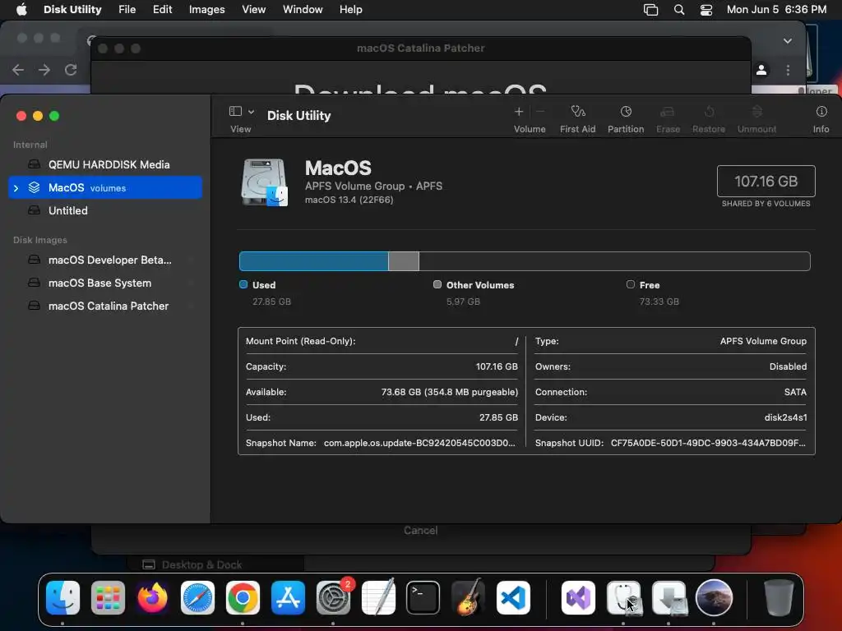Open the View options dropdown chevron
The width and height of the screenshot is (842, 631).
pos(251,112)
